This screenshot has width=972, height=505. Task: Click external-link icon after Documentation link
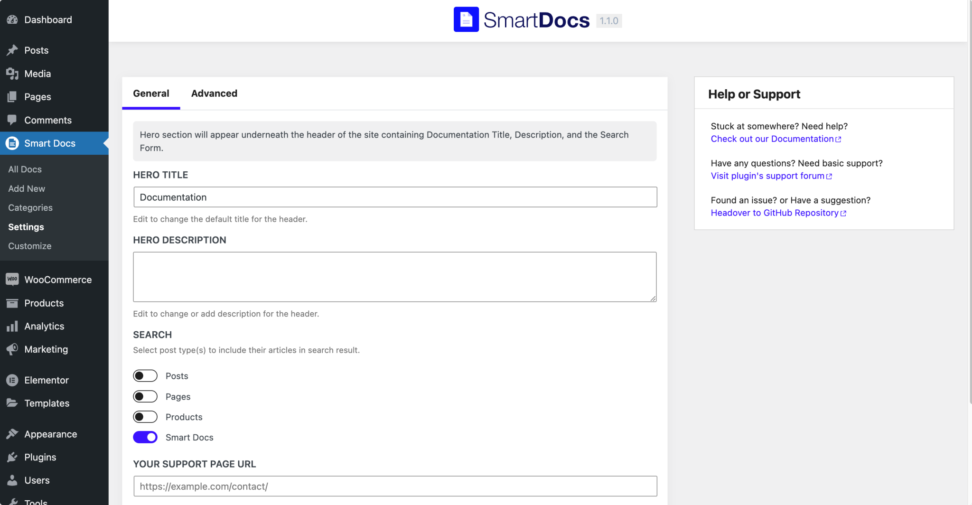tap(839, 140)
